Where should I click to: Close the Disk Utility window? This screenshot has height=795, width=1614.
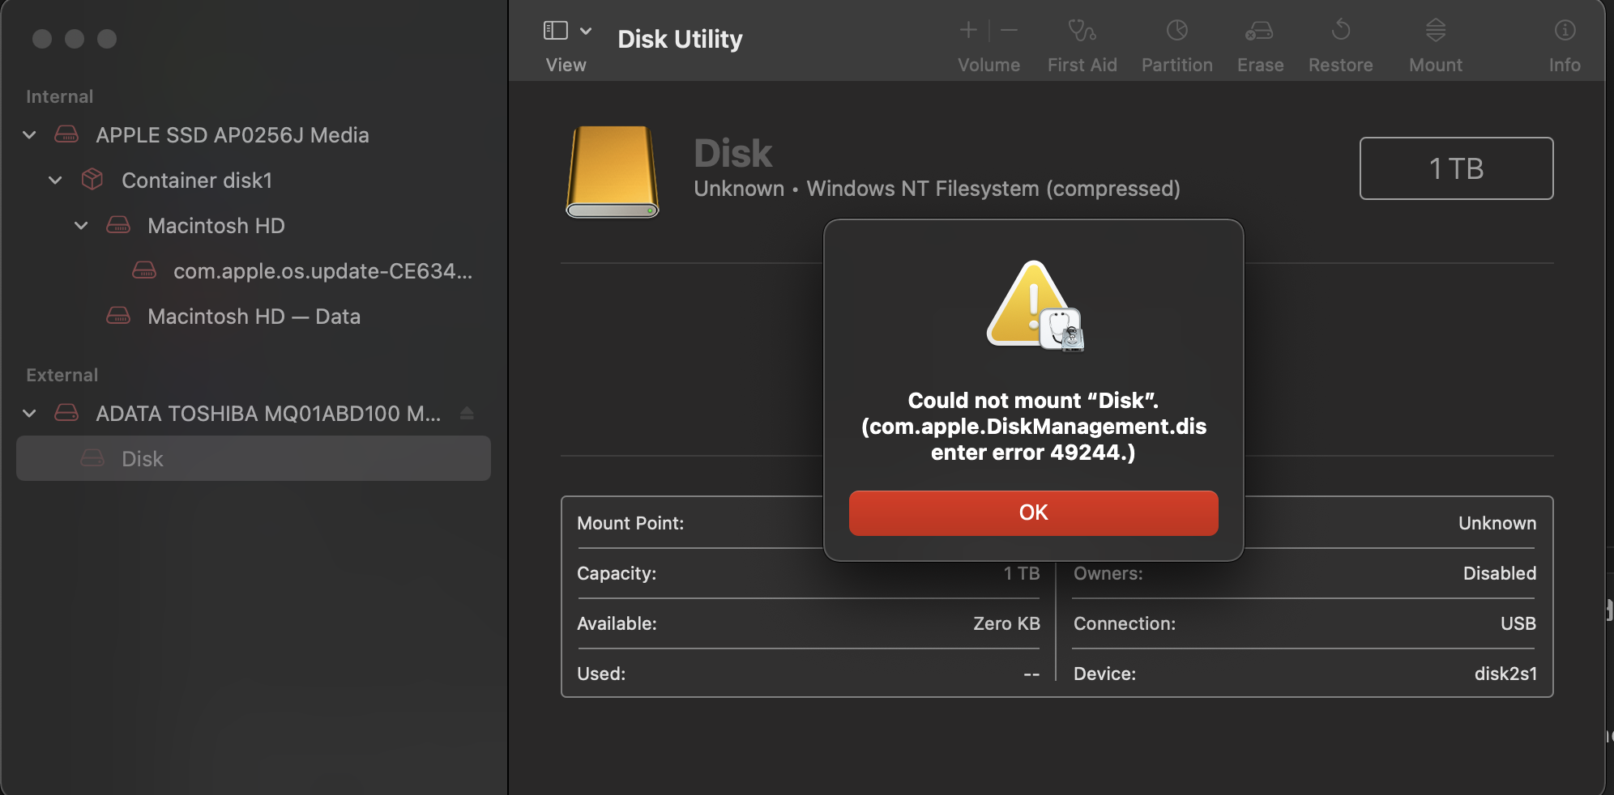pyautogui.click(x=42, y=39)
